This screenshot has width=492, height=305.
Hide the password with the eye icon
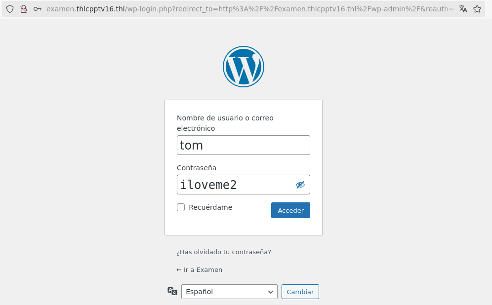[x=300, y=185]
